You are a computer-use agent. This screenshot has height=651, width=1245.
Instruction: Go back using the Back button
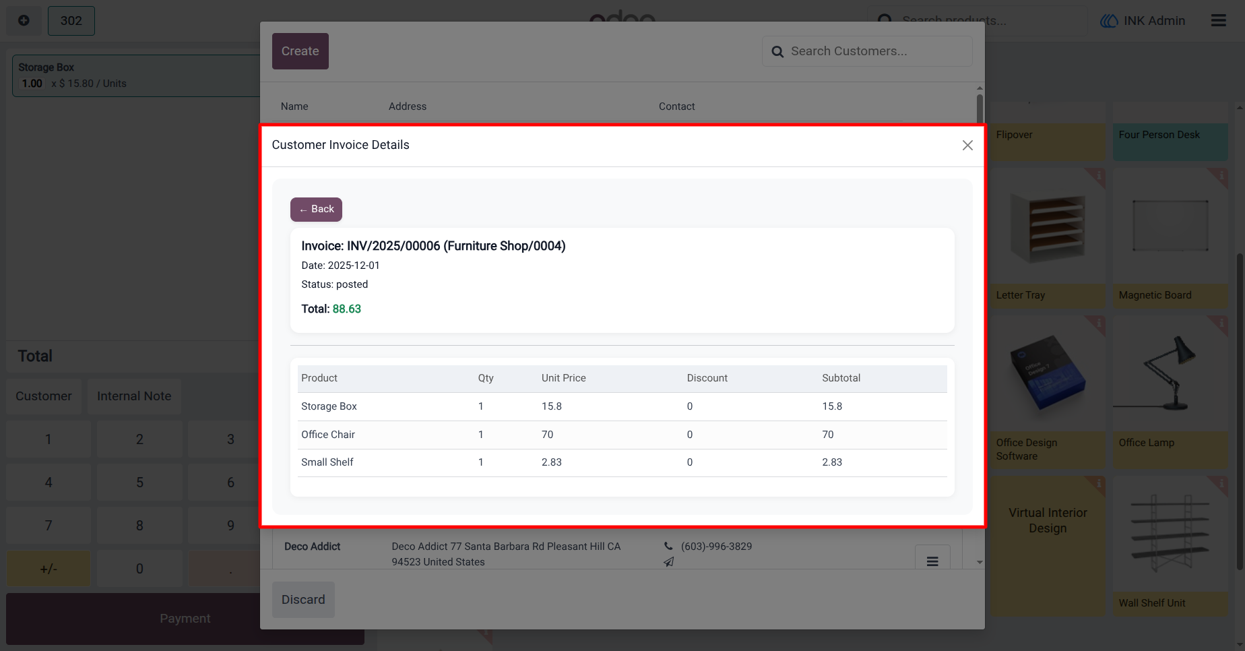point(316,210)
